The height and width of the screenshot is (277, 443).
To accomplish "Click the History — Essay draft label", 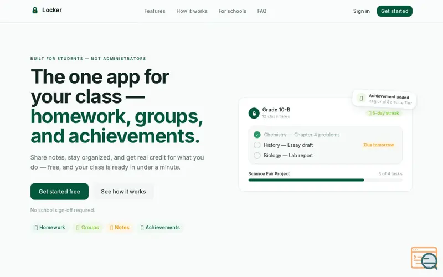I will [x=288, y=145].
